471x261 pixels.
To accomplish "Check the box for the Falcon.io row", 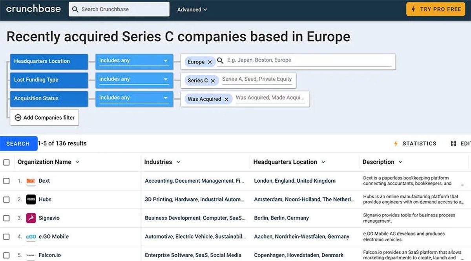I will pyautogui.click(x=6, y=255).
